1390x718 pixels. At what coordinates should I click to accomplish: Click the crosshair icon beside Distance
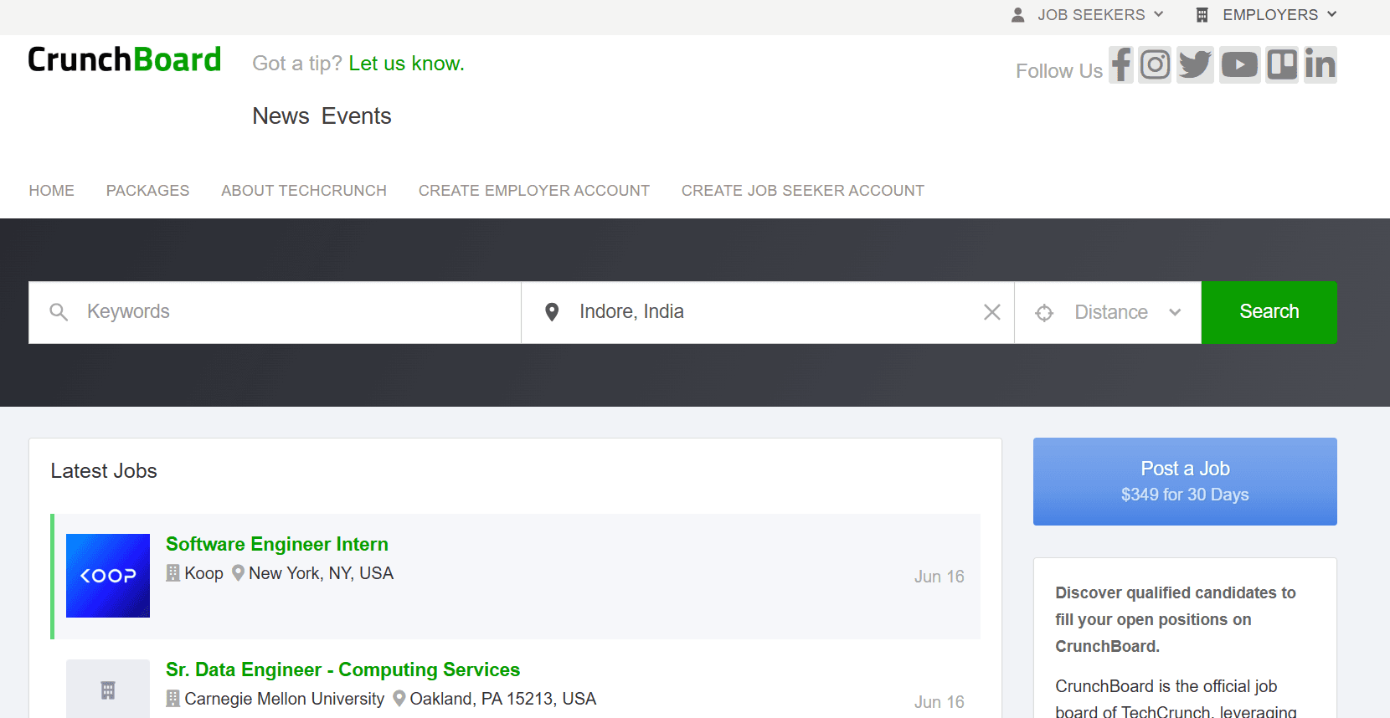click(1044, 311)
